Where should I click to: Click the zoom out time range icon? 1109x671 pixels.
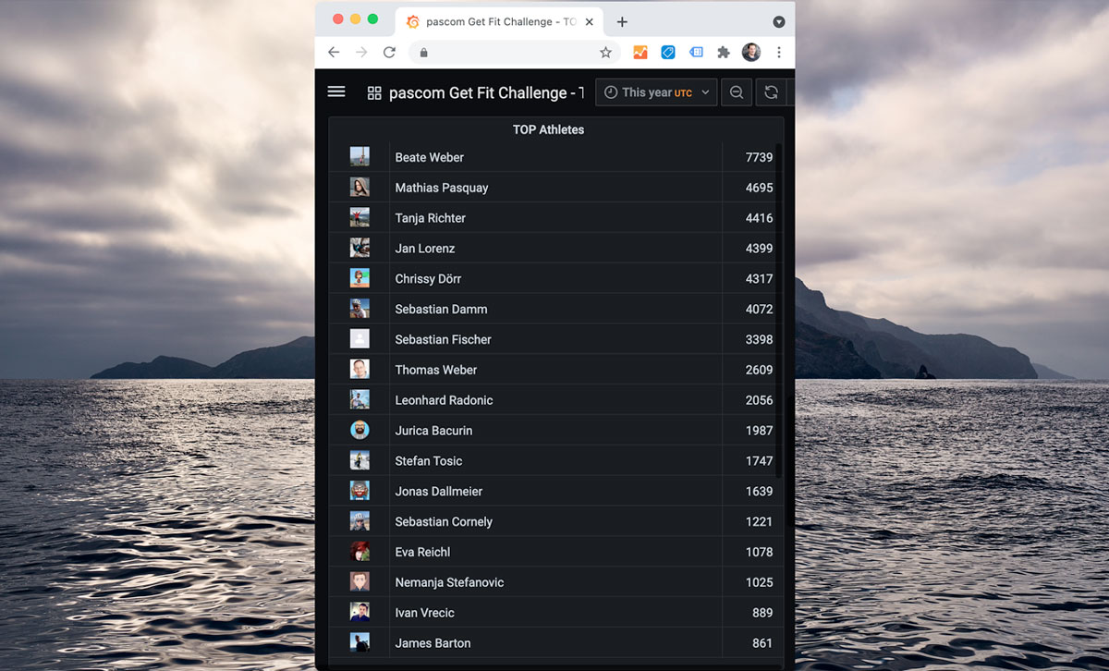737,92
